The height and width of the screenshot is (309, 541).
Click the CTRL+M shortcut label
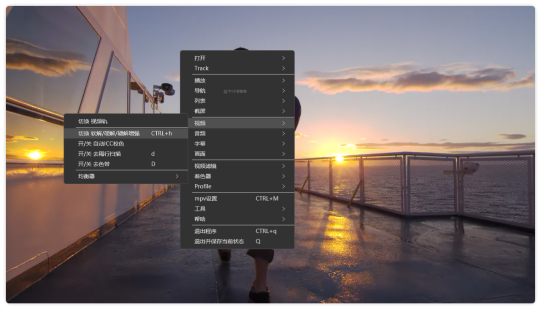(x=267, y=198)
